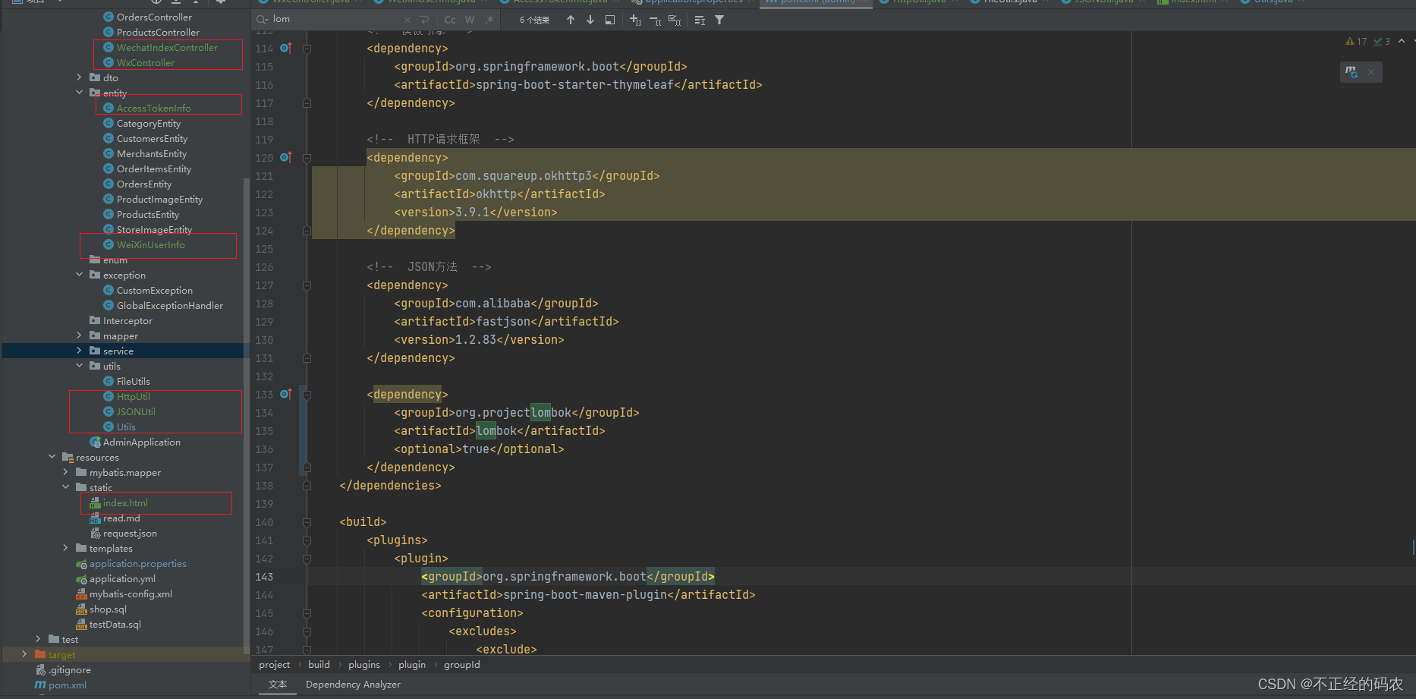Screen dimensions: 1416x699
Task: Expand the service package arrow
Action: tap(79, 351)
